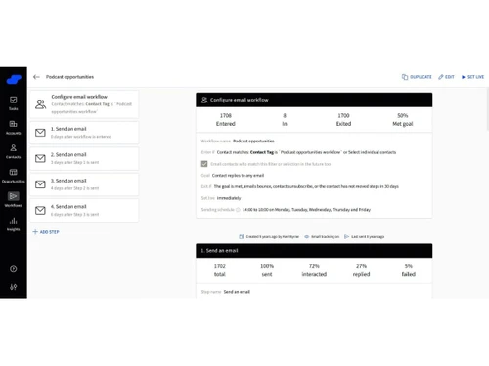
Task: Click the blue app logo in sidebar
Action: (x=14, y=79)
